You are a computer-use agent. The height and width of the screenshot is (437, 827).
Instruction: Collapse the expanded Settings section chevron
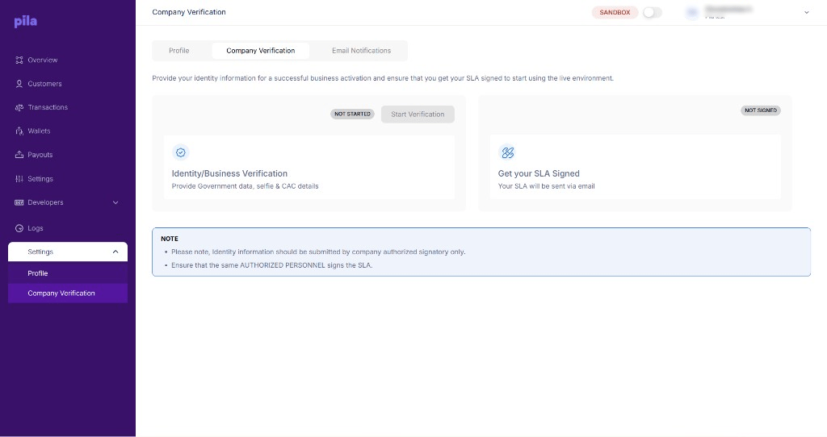click(x=115, y=252)
